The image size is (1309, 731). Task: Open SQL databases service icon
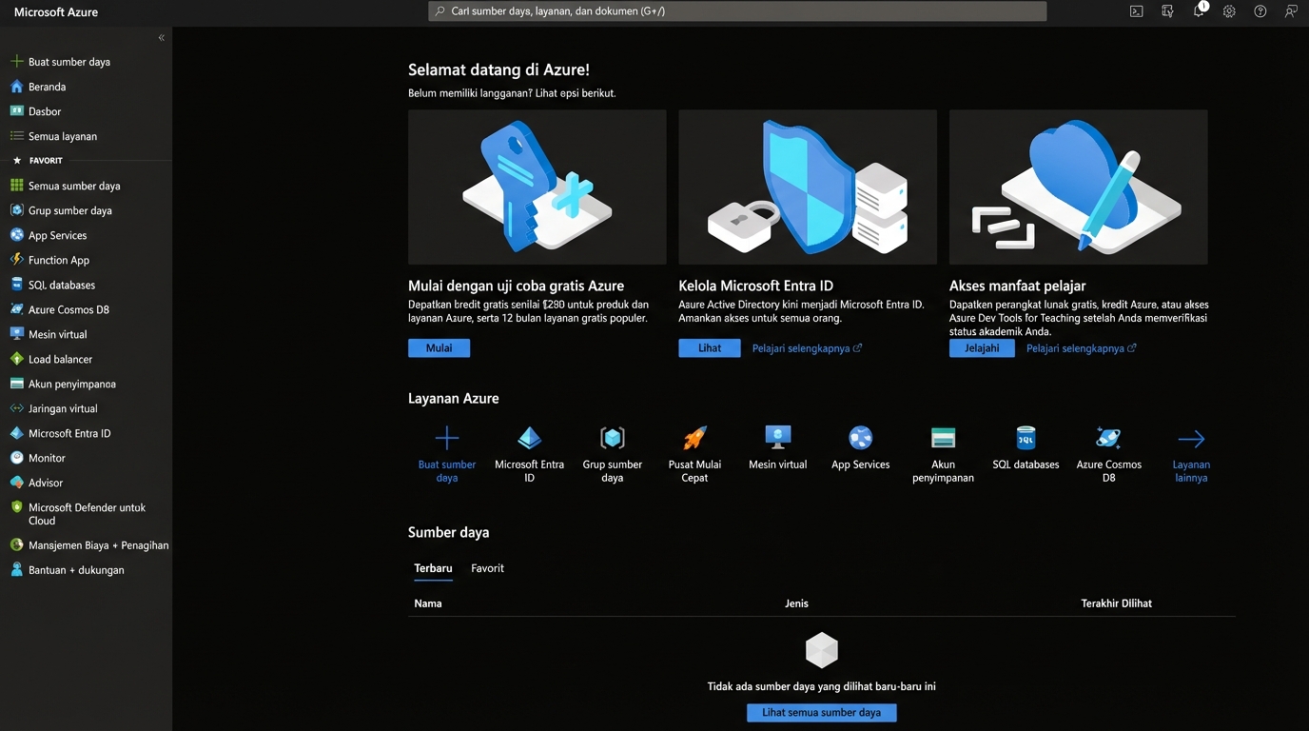pyautogui.click(x=1026, y=438)
